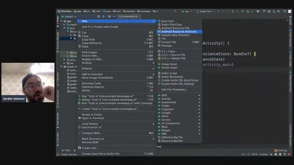Click the scissors icon beside Cut

coord(79,33)
